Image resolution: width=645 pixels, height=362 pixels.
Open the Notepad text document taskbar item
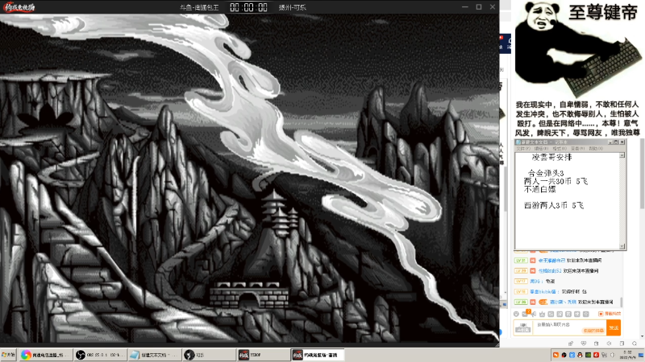(x=154, y=355)
